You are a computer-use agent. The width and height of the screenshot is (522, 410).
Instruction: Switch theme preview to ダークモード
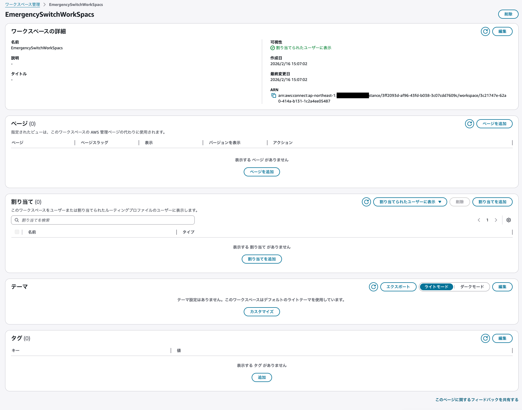coord(472,287)
